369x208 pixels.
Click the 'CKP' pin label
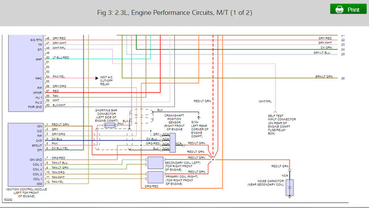pyautogui.click(x=39, y=141)
